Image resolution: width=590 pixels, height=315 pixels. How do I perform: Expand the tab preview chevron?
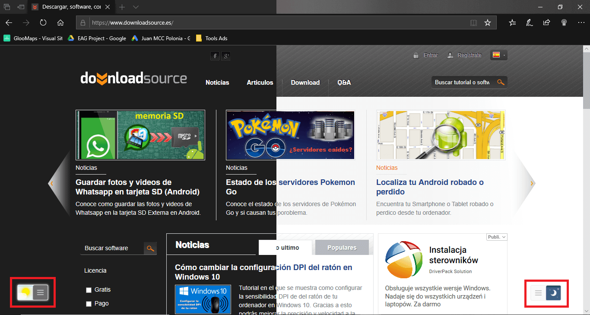[x=136, y=7]
